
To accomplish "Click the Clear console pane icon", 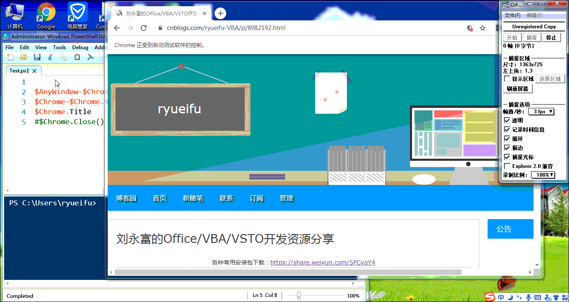I will [x=90, y=57].
